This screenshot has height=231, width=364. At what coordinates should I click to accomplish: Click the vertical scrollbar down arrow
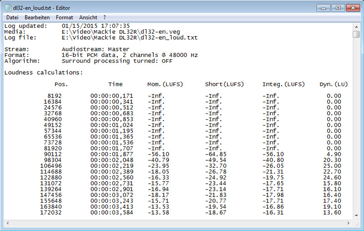356,216
